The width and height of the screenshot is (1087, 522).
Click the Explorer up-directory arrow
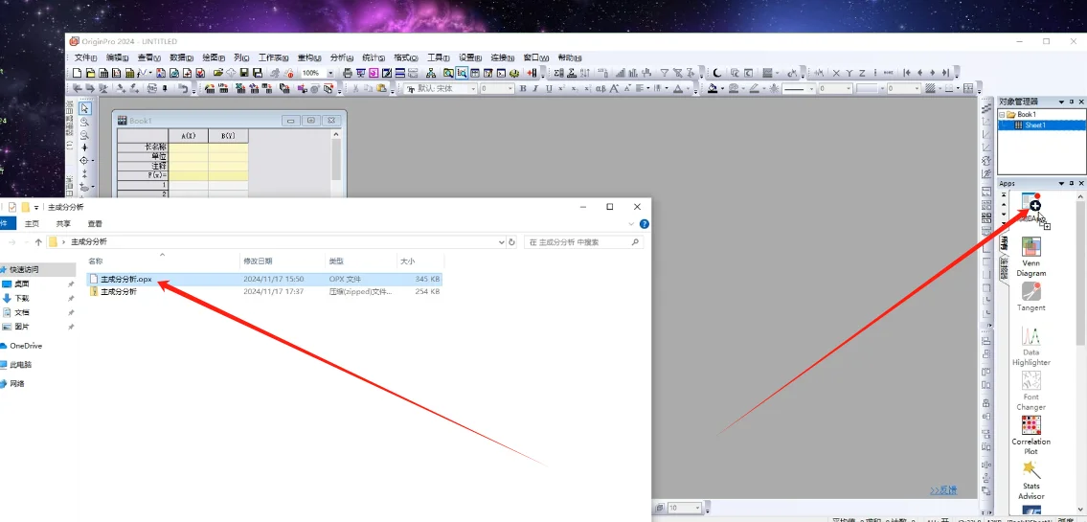39,242
